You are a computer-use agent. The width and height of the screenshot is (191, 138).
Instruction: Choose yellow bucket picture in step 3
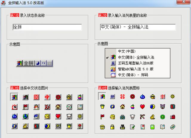click(69, 126)
